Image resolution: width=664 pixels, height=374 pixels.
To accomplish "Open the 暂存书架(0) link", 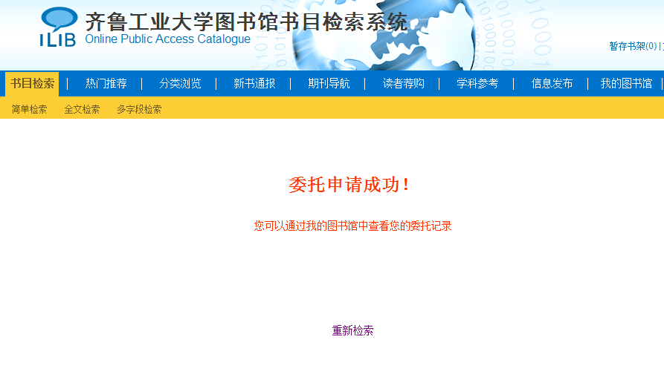I will pos(633,46).
